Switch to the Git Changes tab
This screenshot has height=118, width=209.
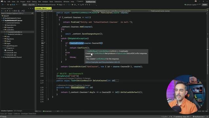click(18, 111)
